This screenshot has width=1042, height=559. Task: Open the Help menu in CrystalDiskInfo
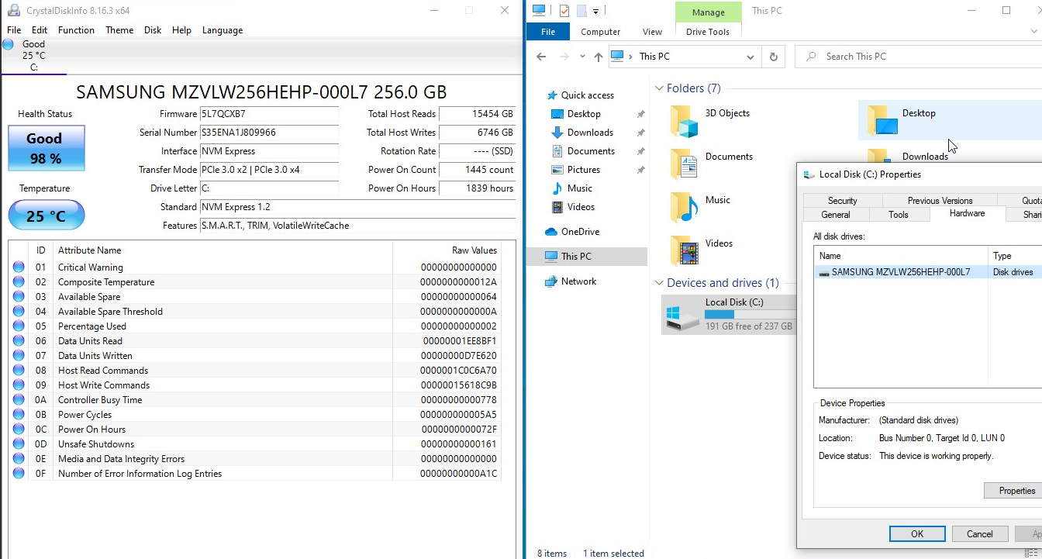pyautogui.click(x=181, y=30)
